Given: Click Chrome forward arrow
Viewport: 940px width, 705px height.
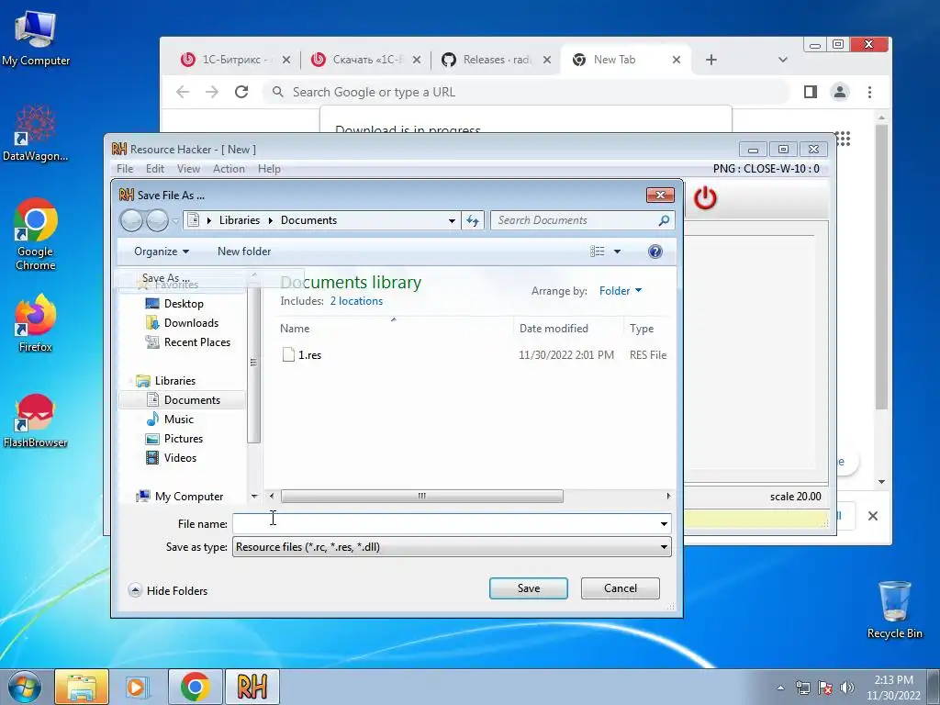Looking at the screenshot, I should pos(212,92).
